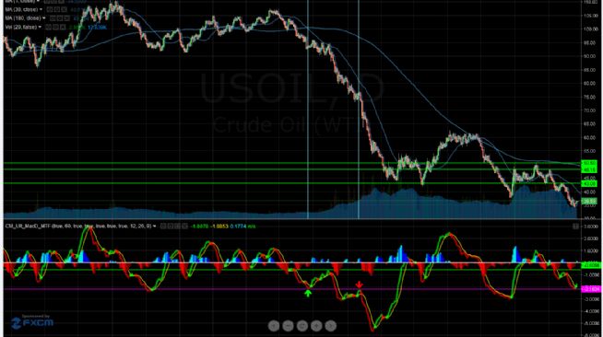Click the scroll chart left arrow button
Viewport: 603px width, 337px height.
pyautogui.click(x=274, y=326)
